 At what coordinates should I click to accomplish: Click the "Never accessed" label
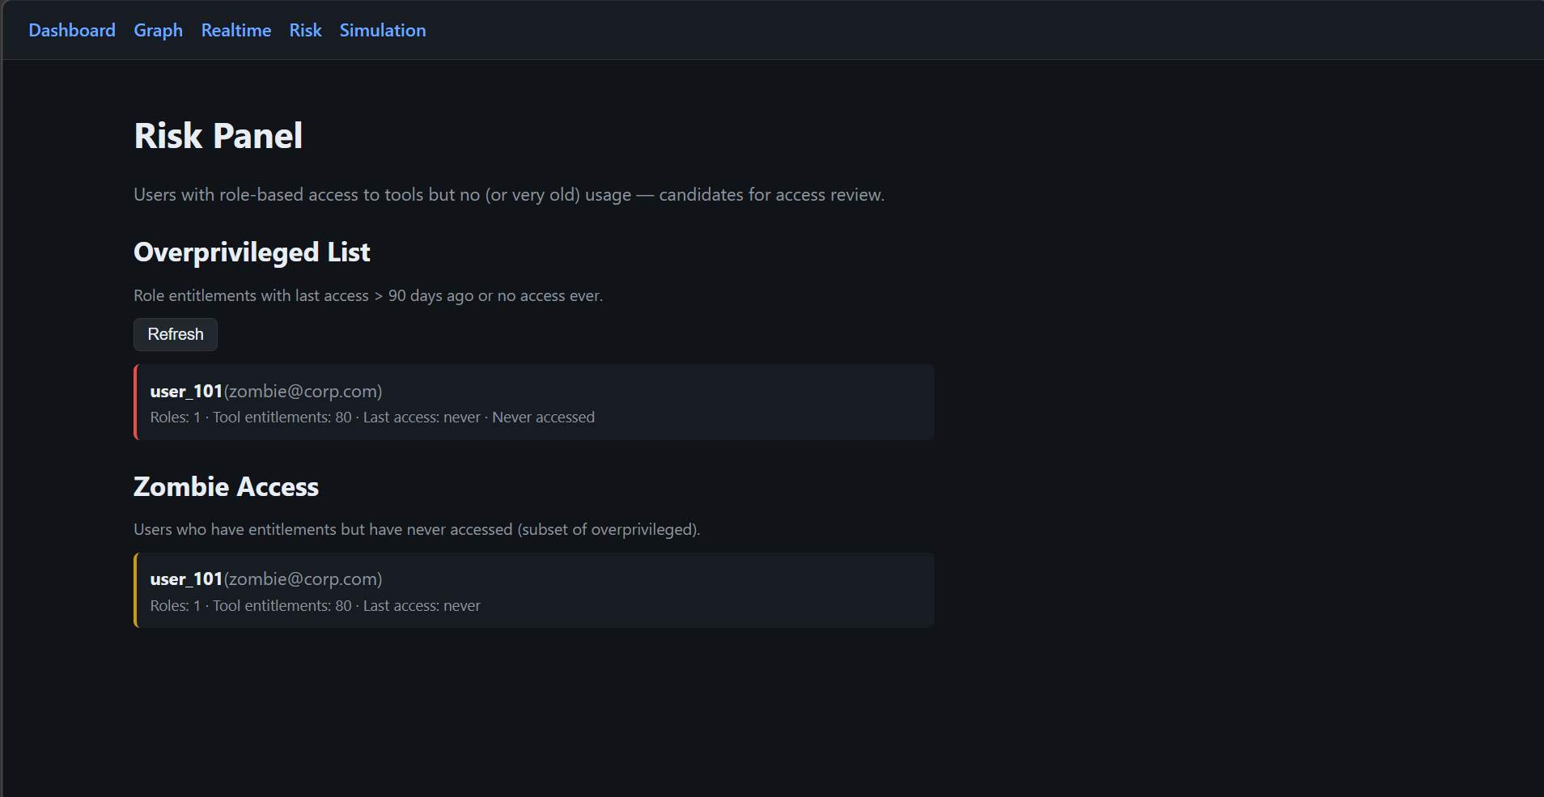coord(543,418)
